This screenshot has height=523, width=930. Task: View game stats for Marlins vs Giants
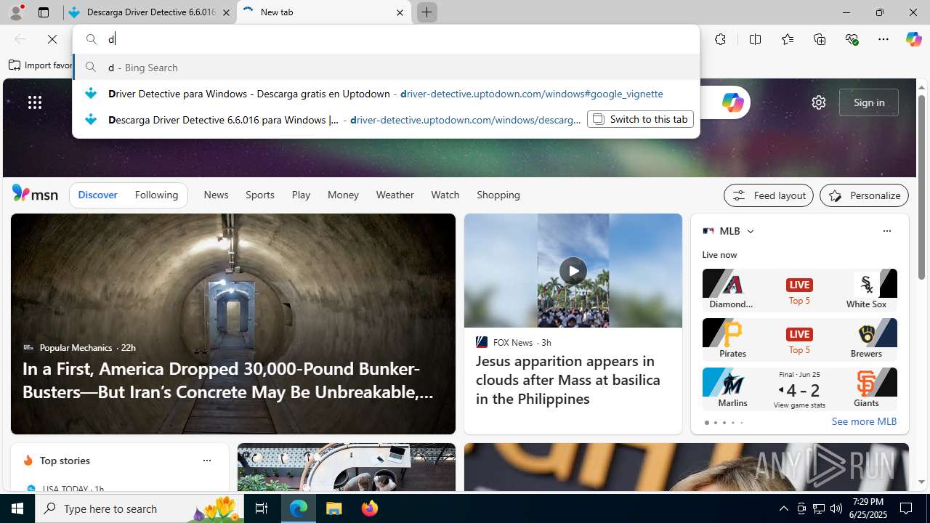pos(799,405)
